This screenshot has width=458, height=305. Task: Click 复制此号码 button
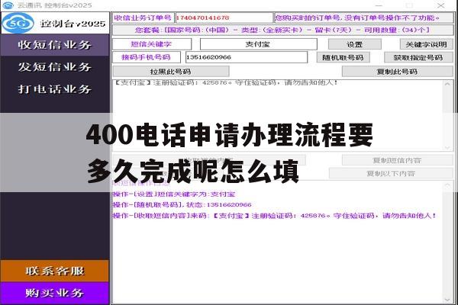tap(397, 72)
